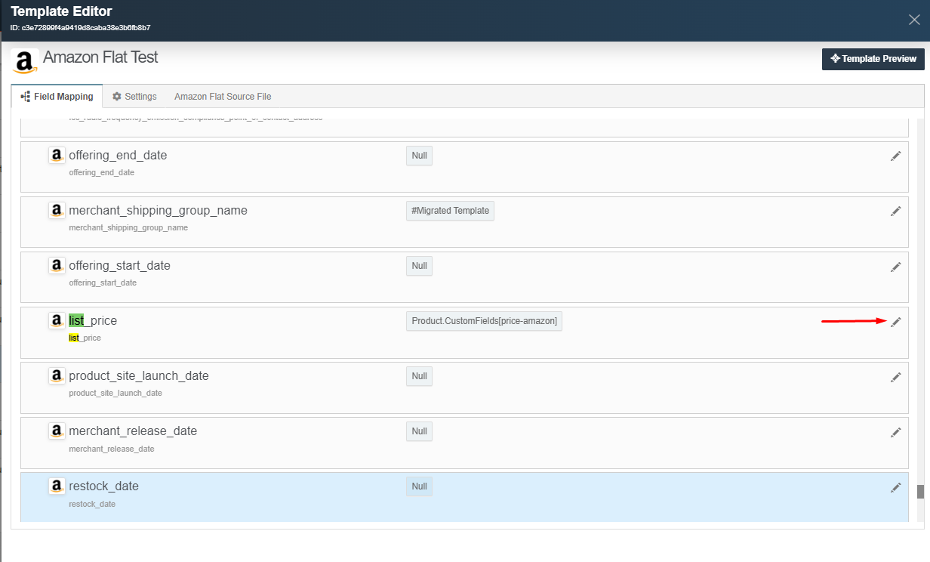The width and height of the screenshot is (930, 562).
Task: Click small offering_end_date sublabel text
Action: click(101, 173)
